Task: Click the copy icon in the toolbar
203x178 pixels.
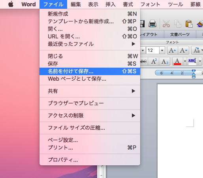Action: point(178,24)
